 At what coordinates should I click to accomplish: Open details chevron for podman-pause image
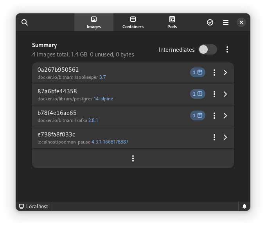click(x=225, y=137)
